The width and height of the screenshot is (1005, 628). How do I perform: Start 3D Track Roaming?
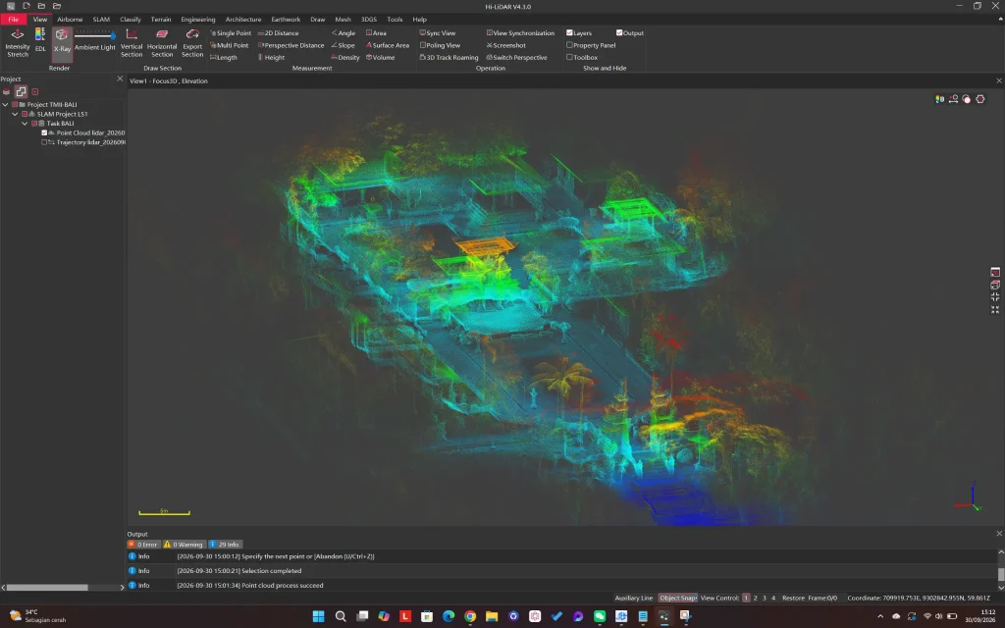450,58
